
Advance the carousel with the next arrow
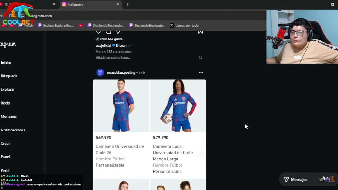pyautogui.click(x=200, y=155)
